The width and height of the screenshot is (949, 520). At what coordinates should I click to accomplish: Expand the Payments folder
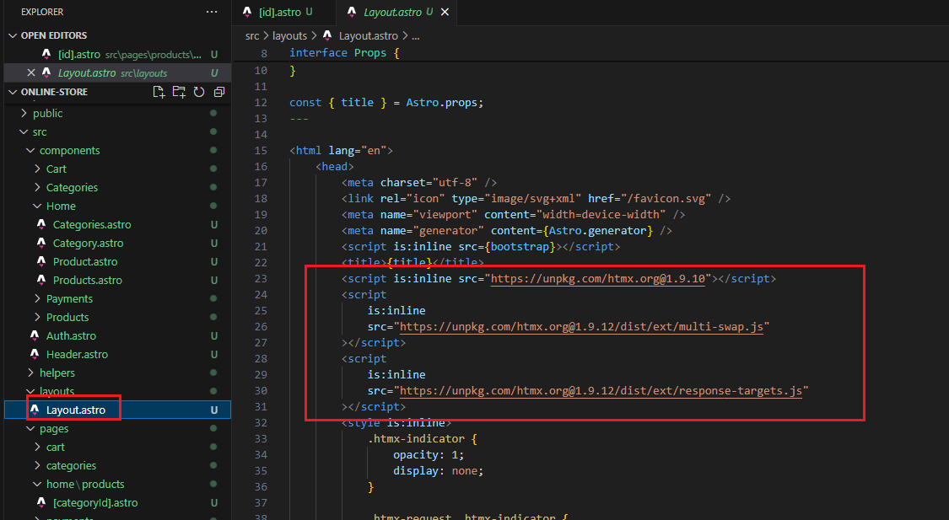click(x=37, y=298)
